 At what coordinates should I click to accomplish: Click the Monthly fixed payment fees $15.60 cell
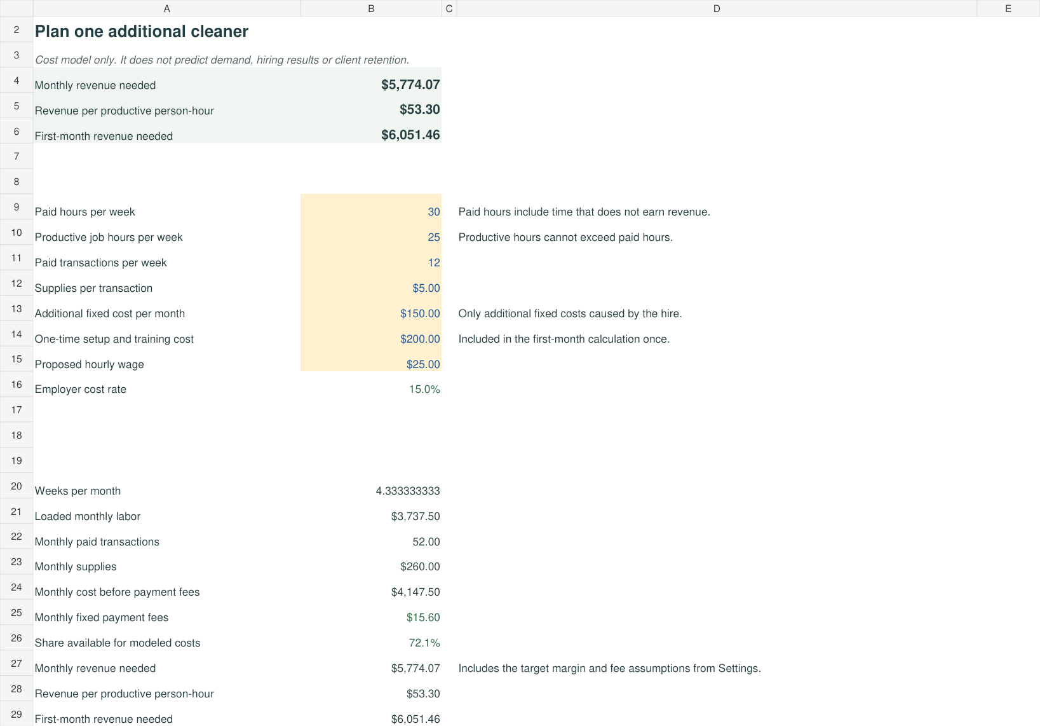(371, 612)
